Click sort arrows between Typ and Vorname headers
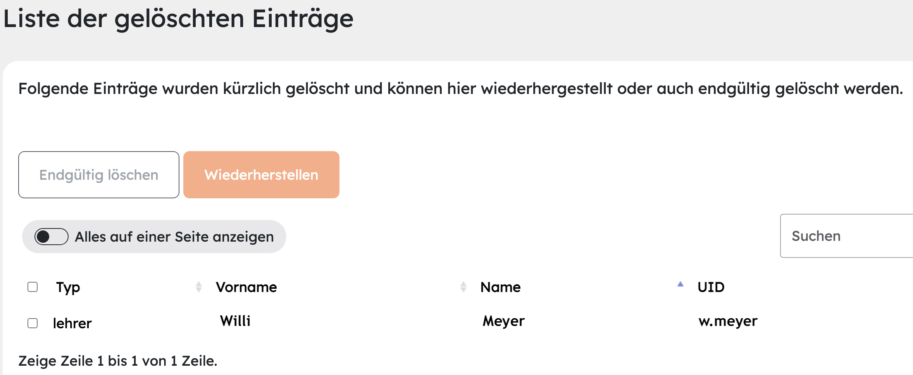913x375 pixels. click(199, 287)
